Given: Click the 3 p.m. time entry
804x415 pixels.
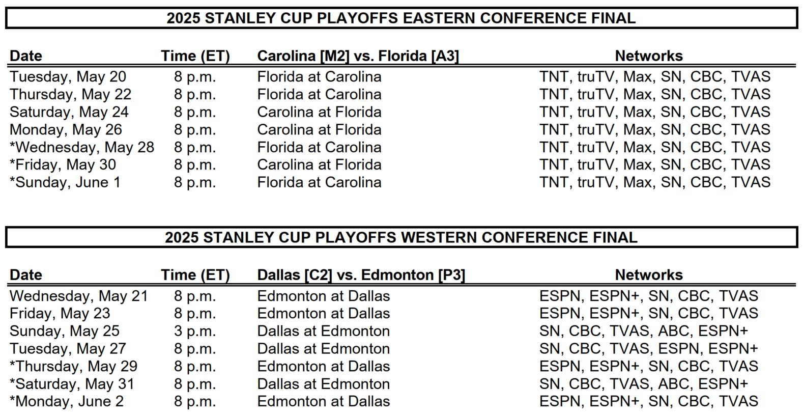Looking at the screenshot, I should tap(195, 331).
